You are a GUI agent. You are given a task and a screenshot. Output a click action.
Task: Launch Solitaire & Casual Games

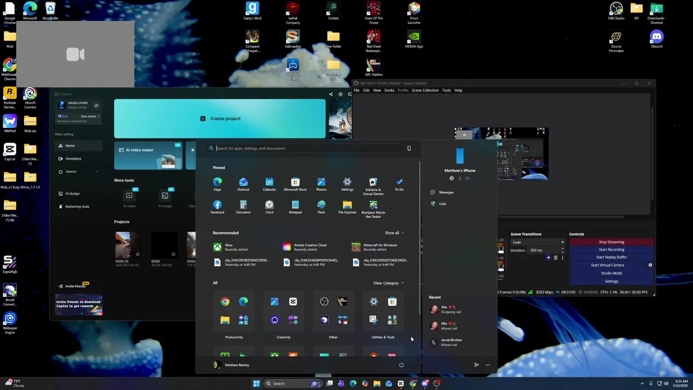(373, 186)
